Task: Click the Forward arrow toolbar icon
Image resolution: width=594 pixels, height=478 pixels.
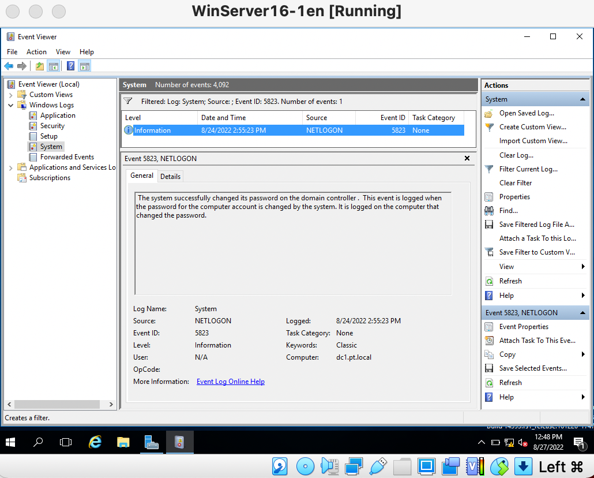Action: 22,66
